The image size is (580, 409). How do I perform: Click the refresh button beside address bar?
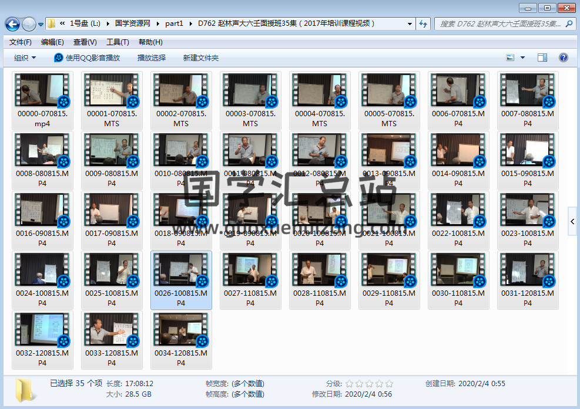pos(423,24)
